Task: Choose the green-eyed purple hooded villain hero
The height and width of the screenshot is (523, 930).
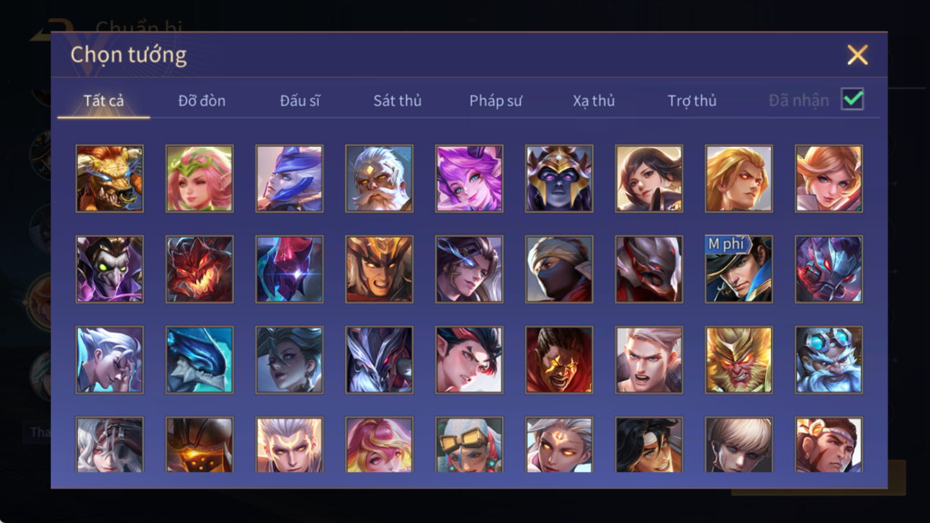Action: click(x=109, y=269)
